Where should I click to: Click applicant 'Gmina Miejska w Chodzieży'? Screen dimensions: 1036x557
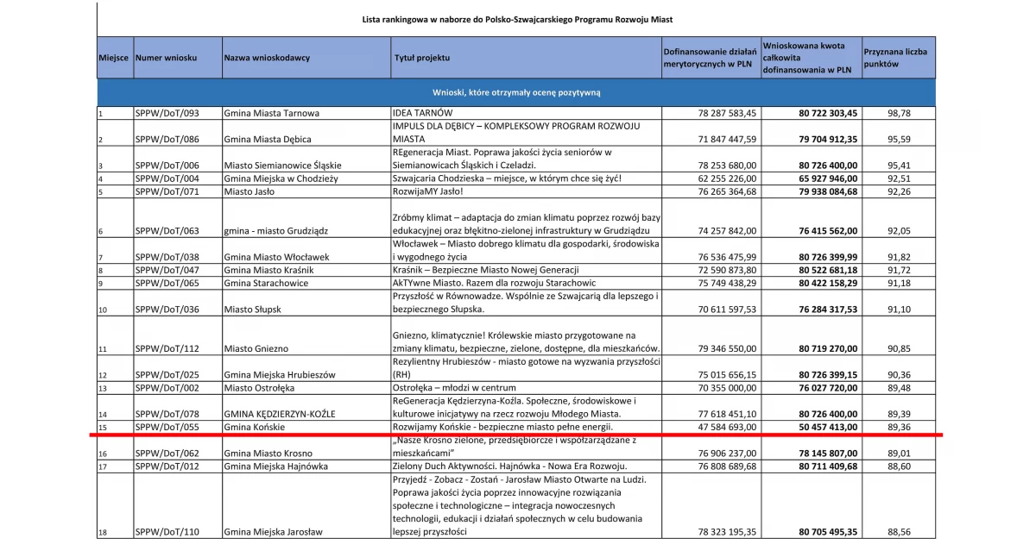point(281,178)
